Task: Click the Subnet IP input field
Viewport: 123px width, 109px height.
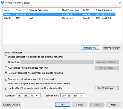Action: point(28,95)
